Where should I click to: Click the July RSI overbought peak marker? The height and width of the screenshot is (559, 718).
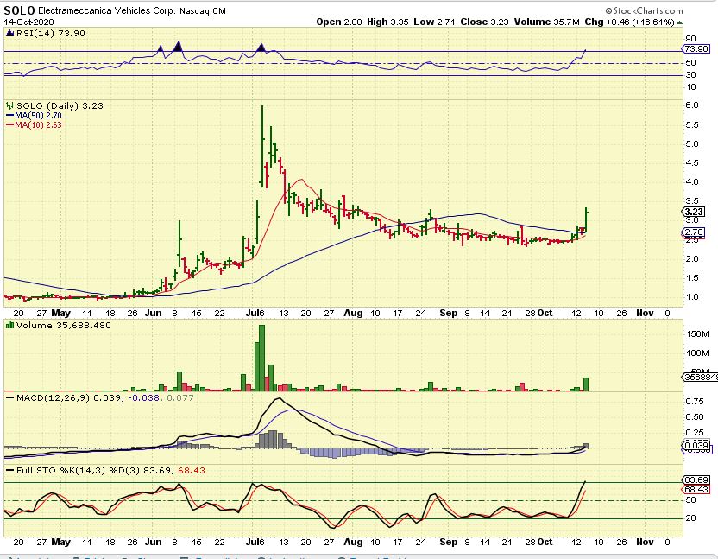pos(261,48)
